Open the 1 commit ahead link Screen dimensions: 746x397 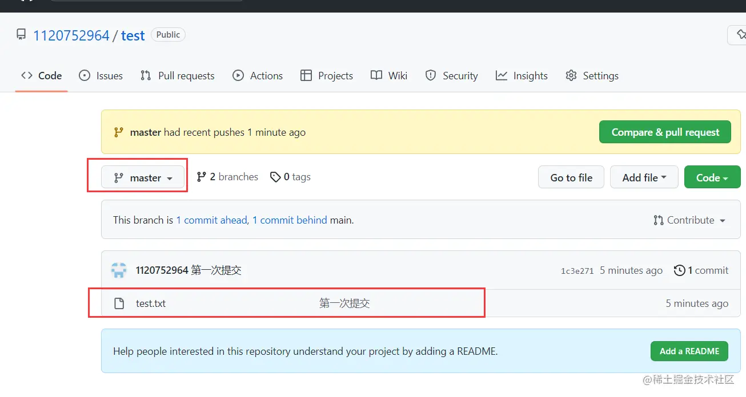[x=212, y=220]
